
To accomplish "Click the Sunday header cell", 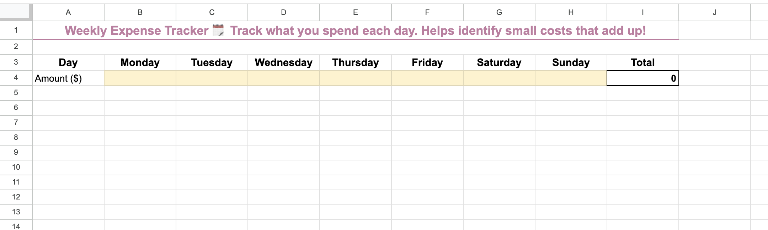I will [571, 62].
